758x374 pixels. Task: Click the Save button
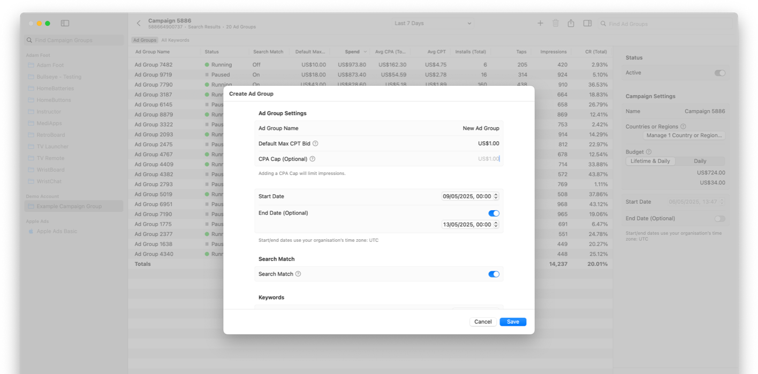pyautogui.click(x=513, y=322)
